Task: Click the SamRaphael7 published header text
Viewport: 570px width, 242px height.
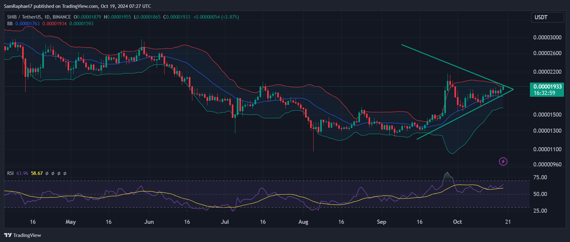Action: [x=77, y=6]
